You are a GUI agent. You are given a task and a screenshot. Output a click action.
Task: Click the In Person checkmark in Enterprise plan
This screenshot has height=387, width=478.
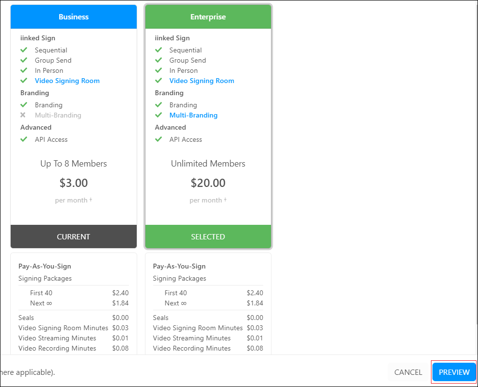tap(159, 70)
